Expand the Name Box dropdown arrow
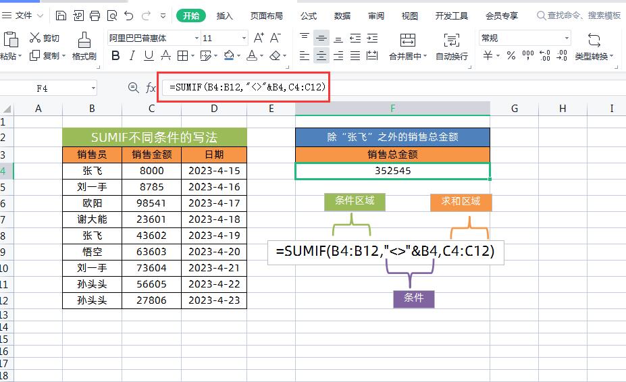The height and width of the screenshot is (382, 626). coord(93,88)
